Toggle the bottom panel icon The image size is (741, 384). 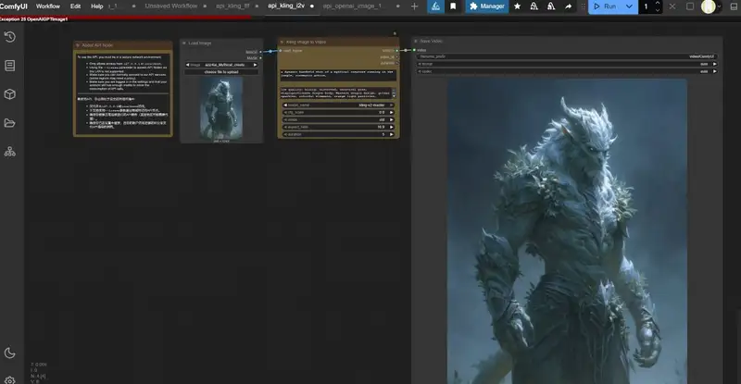click(x=734, y=6)
